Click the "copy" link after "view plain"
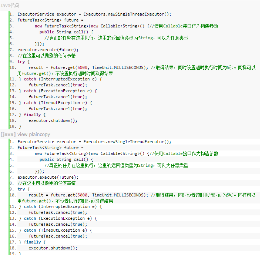 pyautogui.click(x=45, y=135)
